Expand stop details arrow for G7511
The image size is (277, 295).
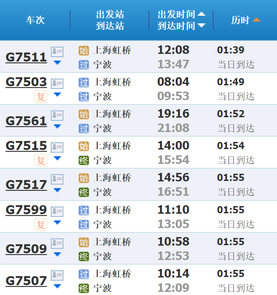pos(57,63)
